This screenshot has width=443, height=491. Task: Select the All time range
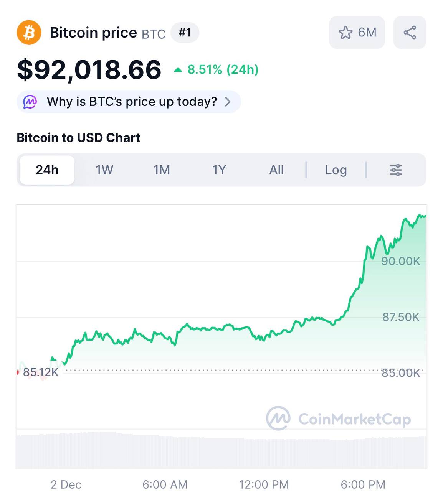276,170
